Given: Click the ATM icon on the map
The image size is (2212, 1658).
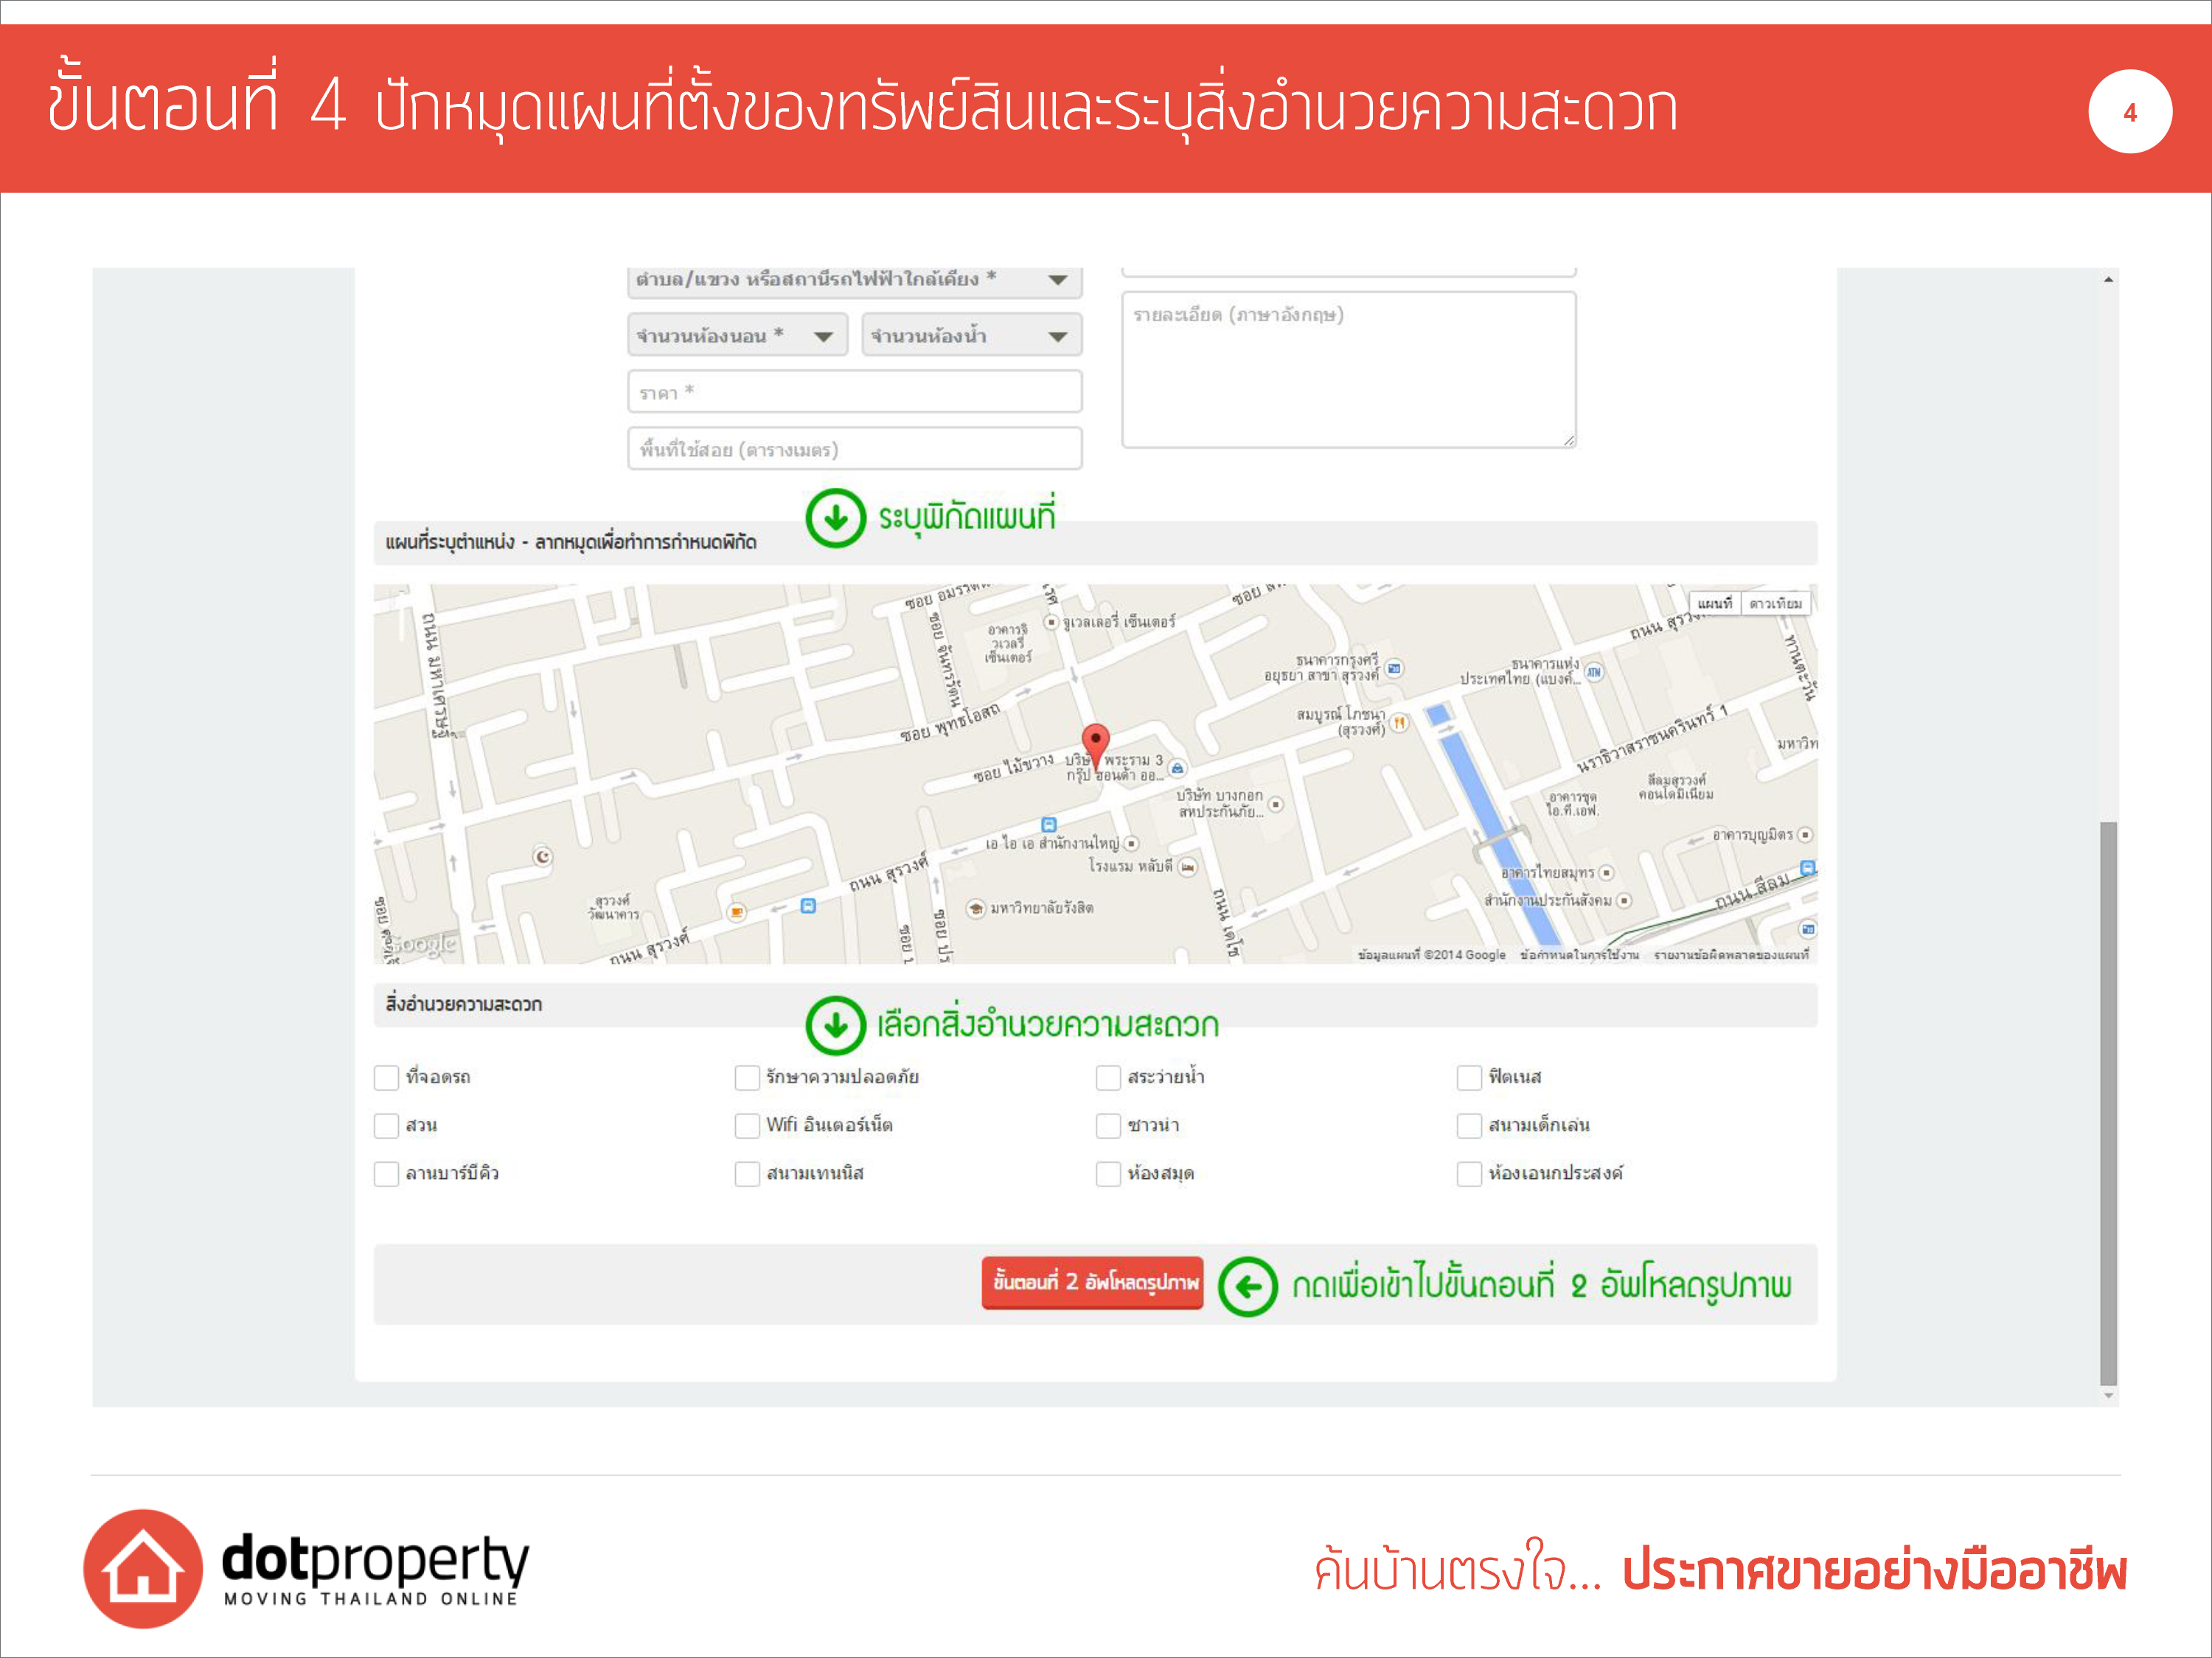Looking at the screenshot, I should tap(1594, 671).
